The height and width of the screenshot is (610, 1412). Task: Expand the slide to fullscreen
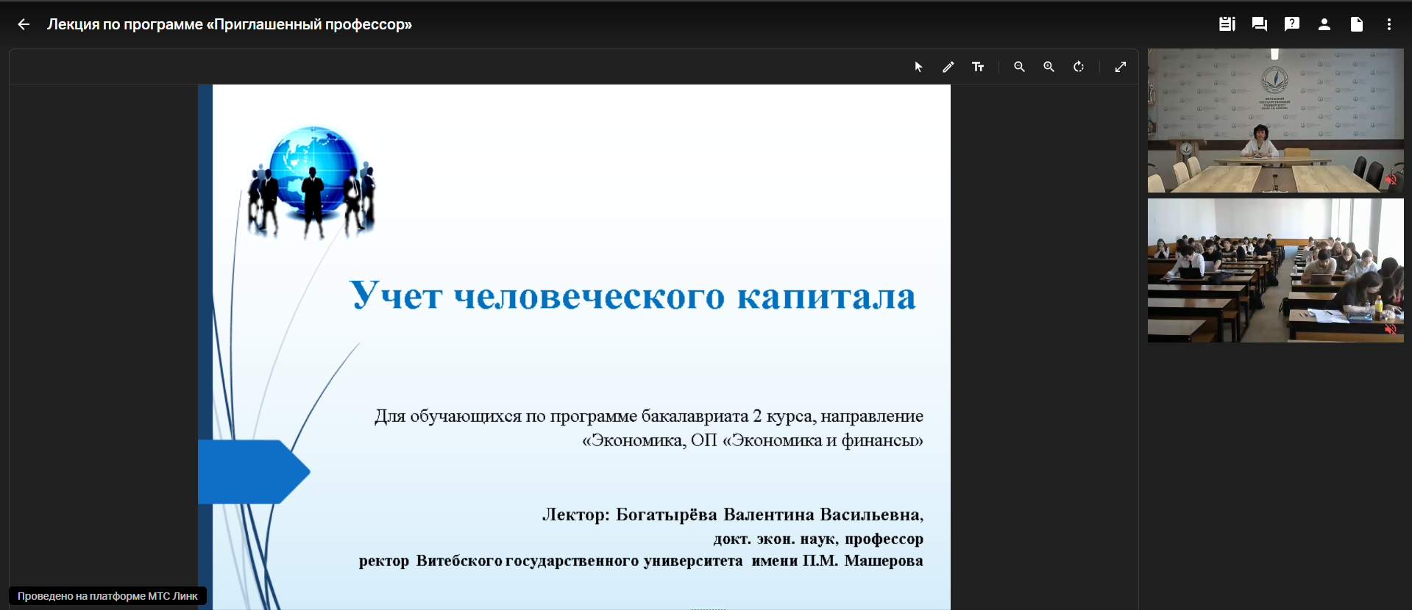[x=1121, y=67]
